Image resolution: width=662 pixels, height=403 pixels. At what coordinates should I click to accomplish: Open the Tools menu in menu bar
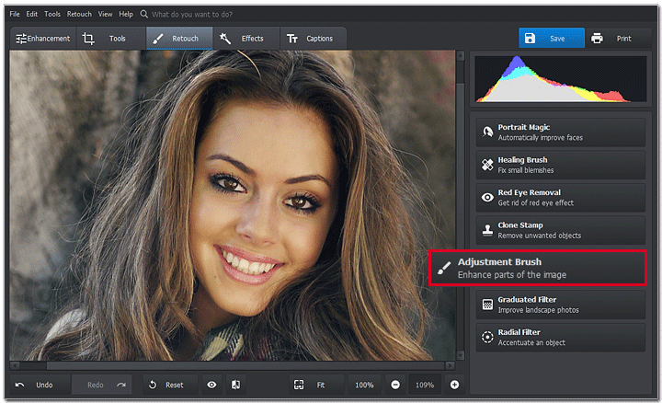[x=52, y=14]
